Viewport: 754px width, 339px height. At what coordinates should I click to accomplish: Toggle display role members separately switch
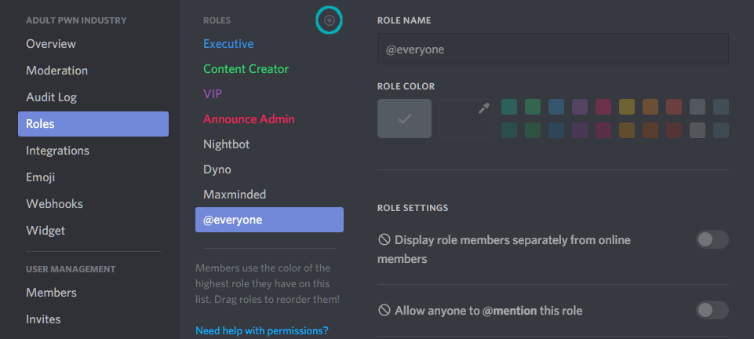(x=712, y=239)
